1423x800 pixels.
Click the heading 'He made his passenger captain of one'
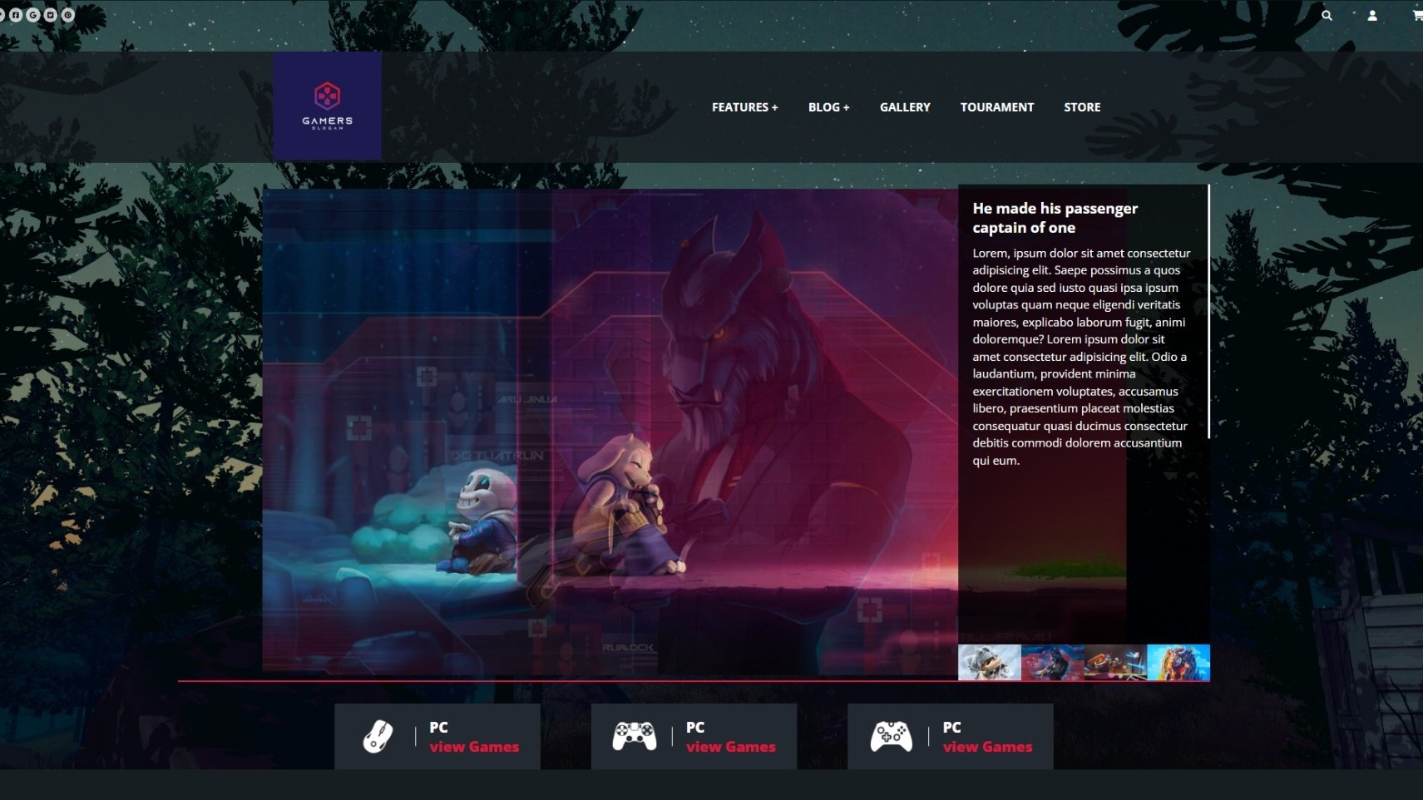[1055, 217]
